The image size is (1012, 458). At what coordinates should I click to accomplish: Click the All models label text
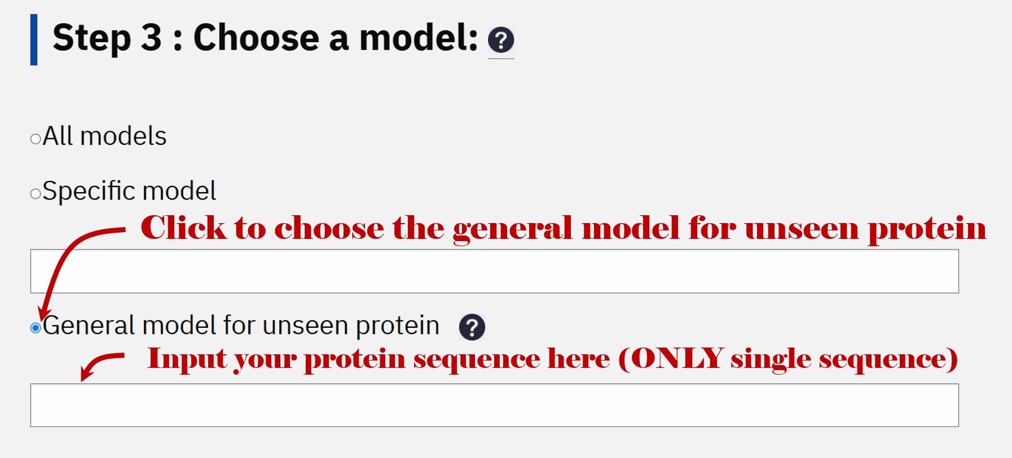pyautogui.click(x=104, y=136)
